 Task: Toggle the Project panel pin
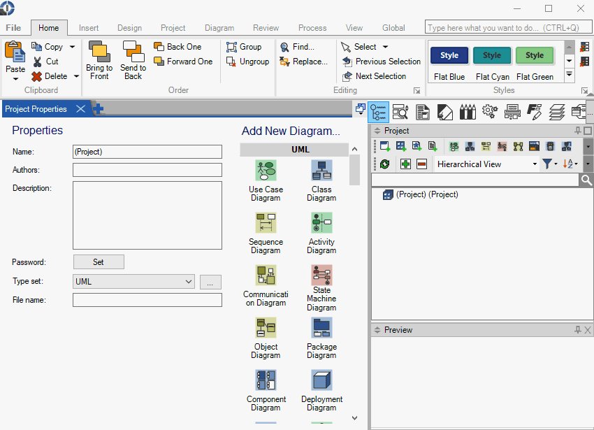click(578, 131)
